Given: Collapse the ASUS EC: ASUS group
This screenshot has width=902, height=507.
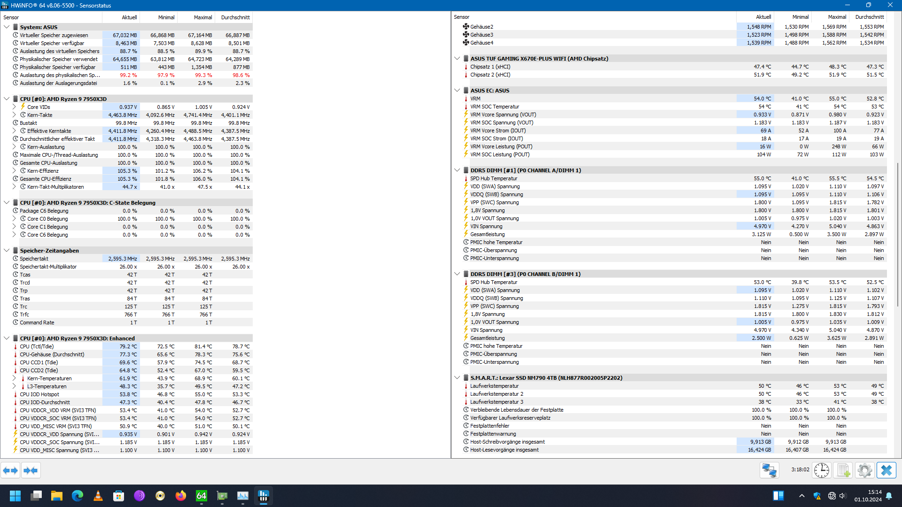Looking at the screenshot, I should pos(457,91).
